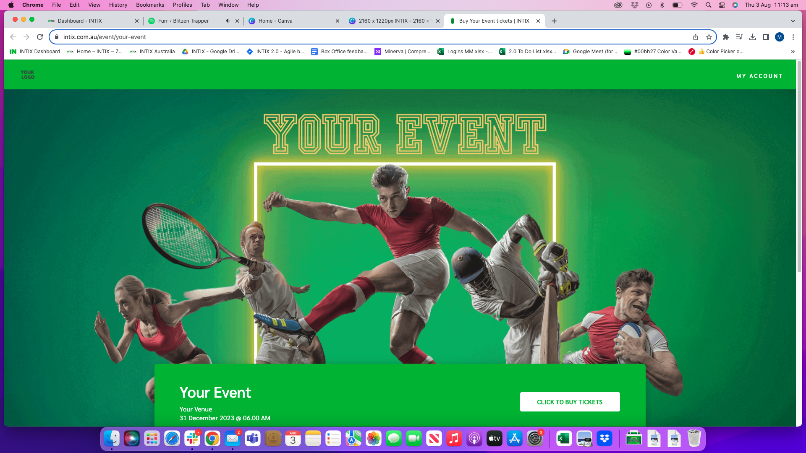This screenshot has height=453, width=806.
Task: View site info via the padlock icon
Action: click(x=57, y=37)
